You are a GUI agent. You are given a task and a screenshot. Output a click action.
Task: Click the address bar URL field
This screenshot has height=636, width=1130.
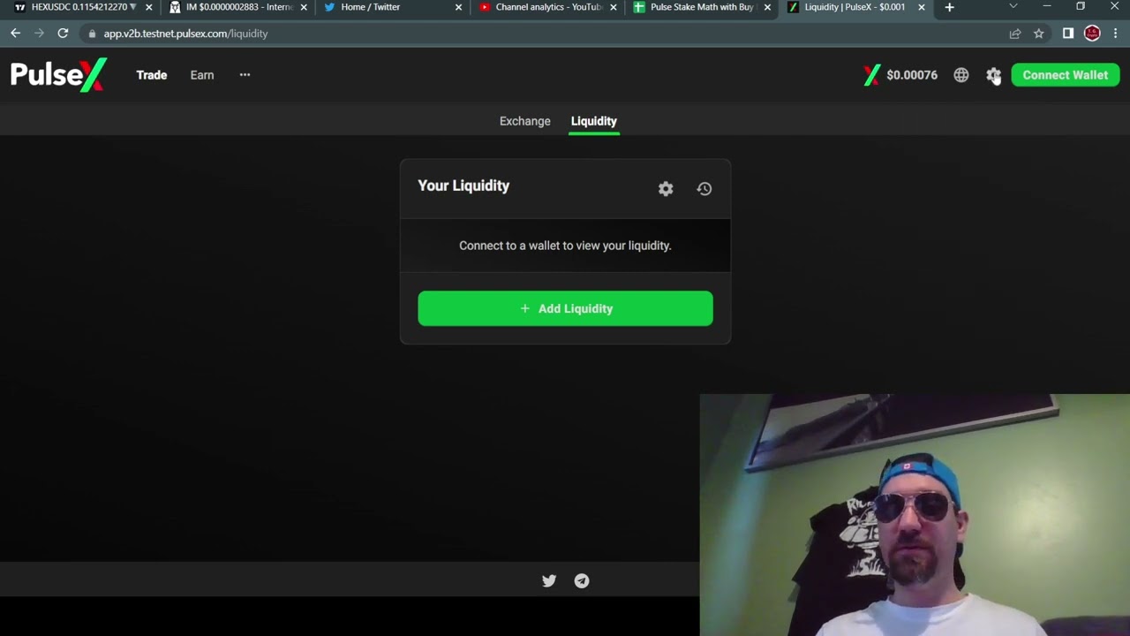(565, 34)
